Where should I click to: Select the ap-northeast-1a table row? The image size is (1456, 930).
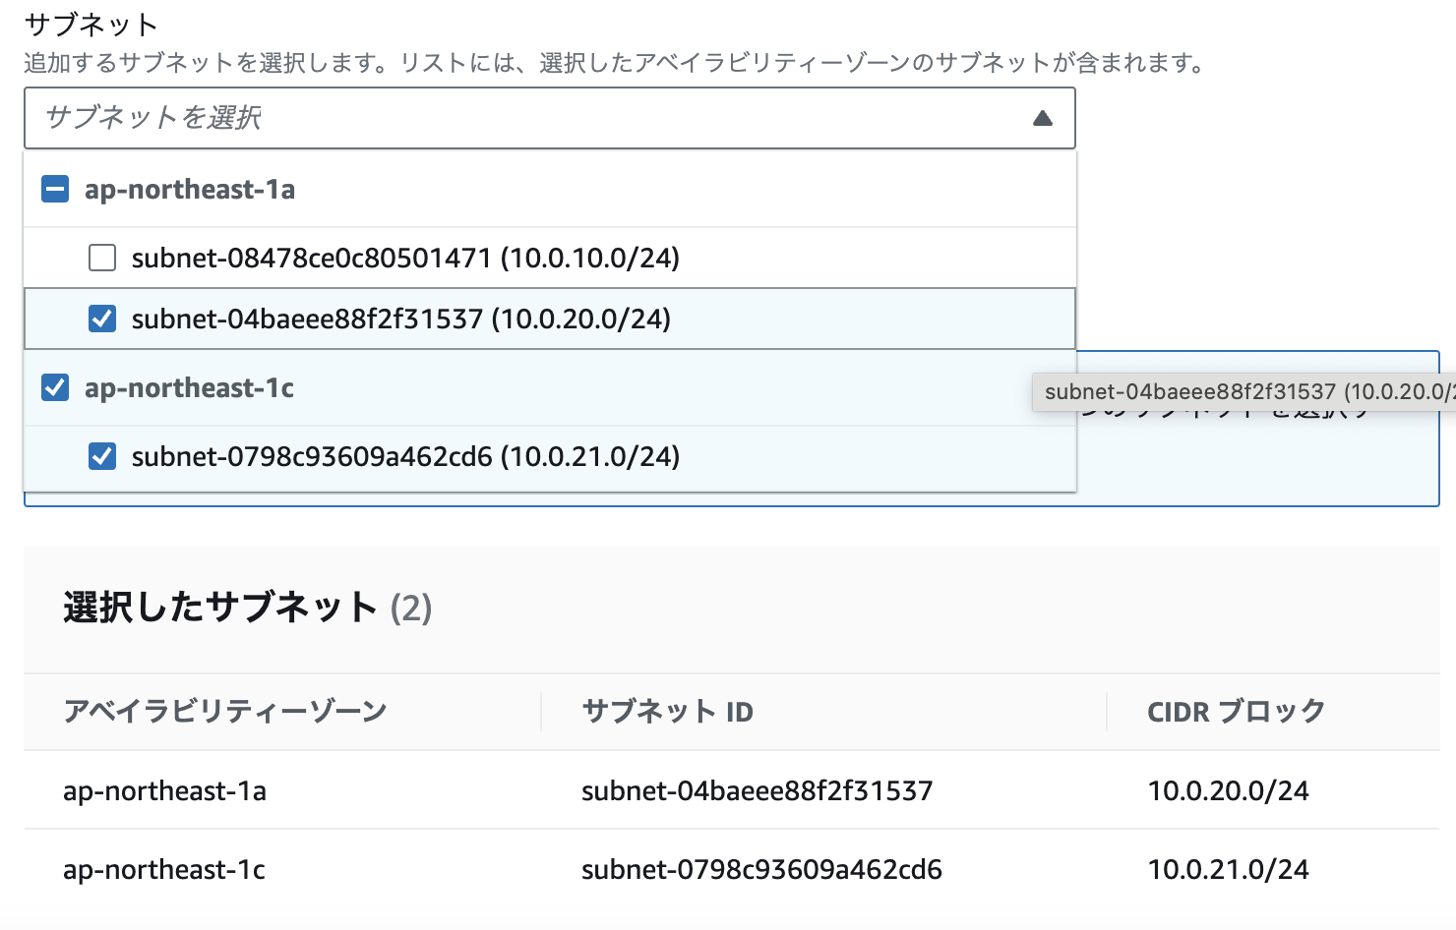coord(163,790)
